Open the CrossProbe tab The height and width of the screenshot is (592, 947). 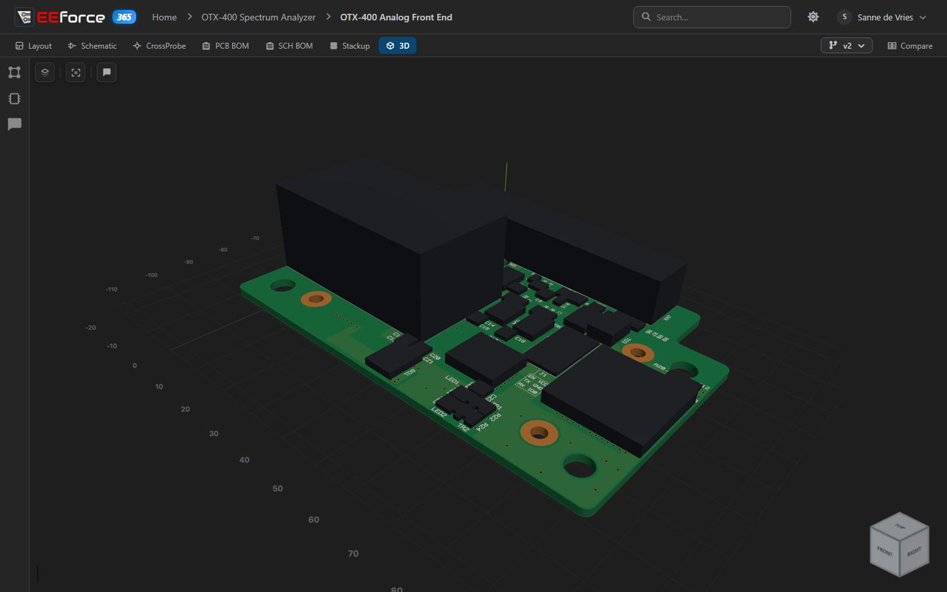[159, 45]
